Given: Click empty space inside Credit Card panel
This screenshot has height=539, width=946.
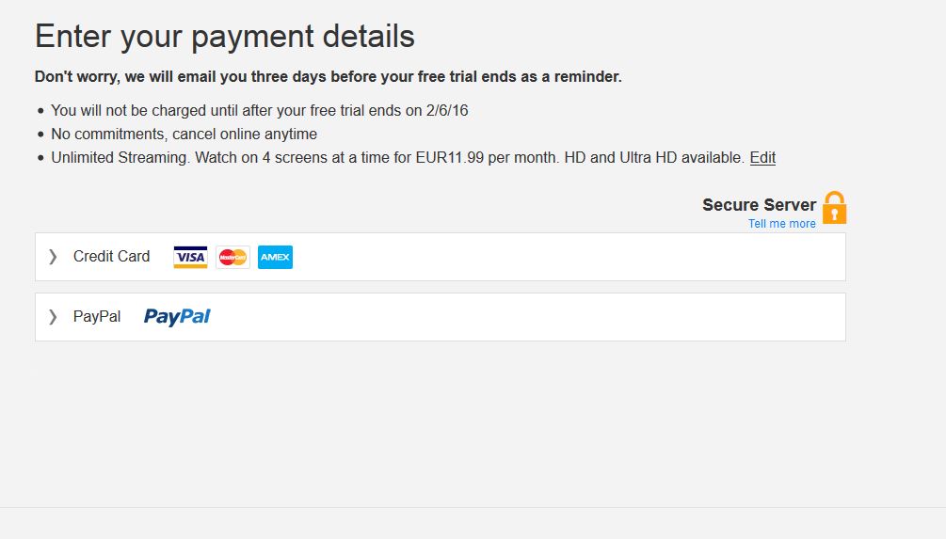Looking at the screenshot, I should click(x=567, y=257).
